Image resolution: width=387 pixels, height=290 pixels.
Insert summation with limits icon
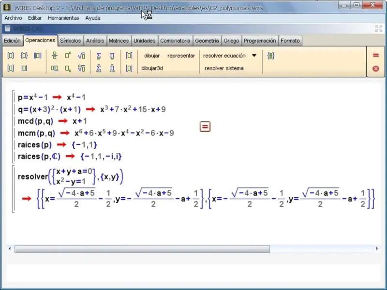pos(99,68)
